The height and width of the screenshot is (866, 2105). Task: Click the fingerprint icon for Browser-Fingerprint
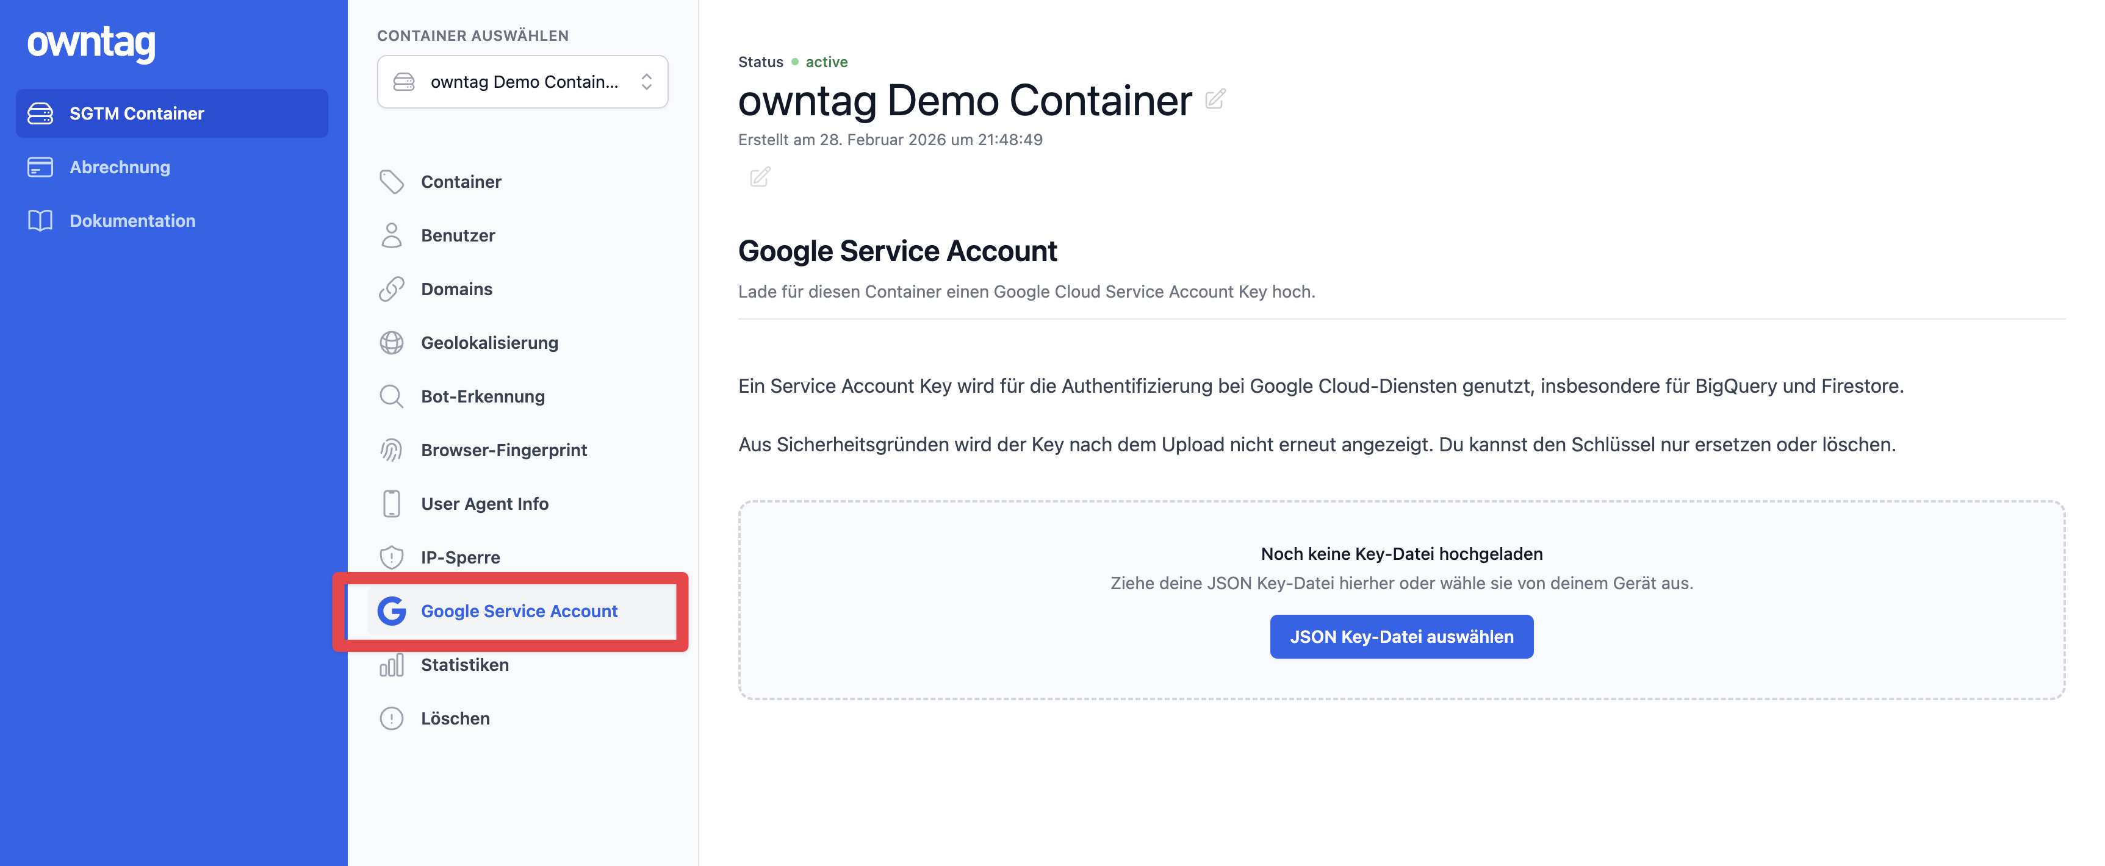(x=392, y=450)
